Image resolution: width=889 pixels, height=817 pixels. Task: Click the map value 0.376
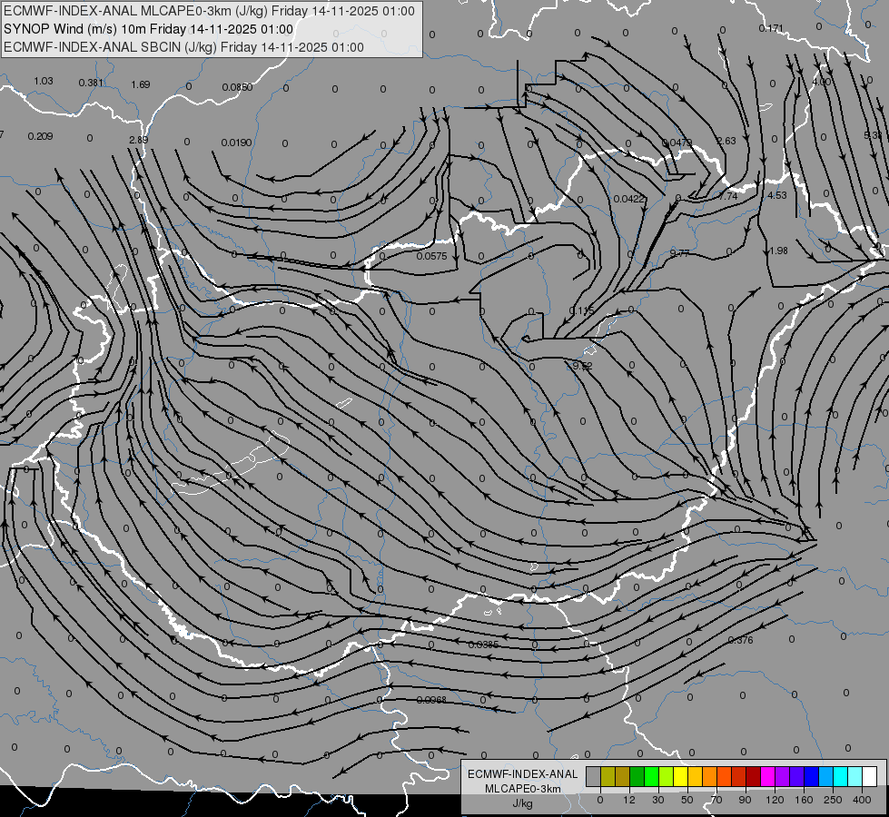(740, 640)
